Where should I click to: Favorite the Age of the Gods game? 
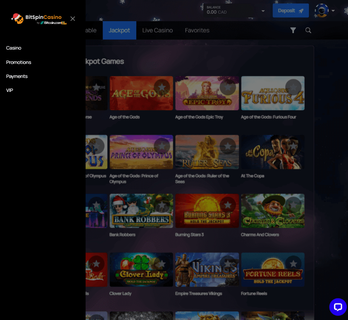(x=162, y=87)
